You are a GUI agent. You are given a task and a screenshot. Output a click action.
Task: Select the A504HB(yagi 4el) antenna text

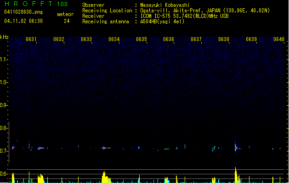162,22
